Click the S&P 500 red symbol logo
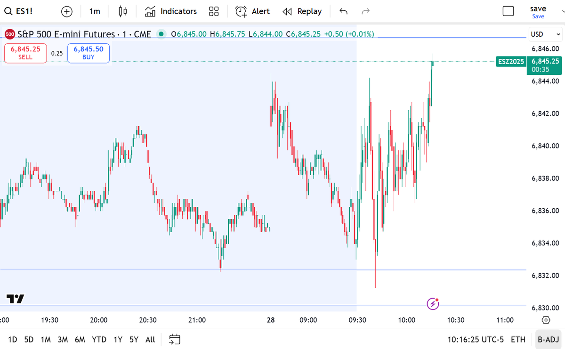The width and height of the screenshot is (565, 349). click(10, 34)
